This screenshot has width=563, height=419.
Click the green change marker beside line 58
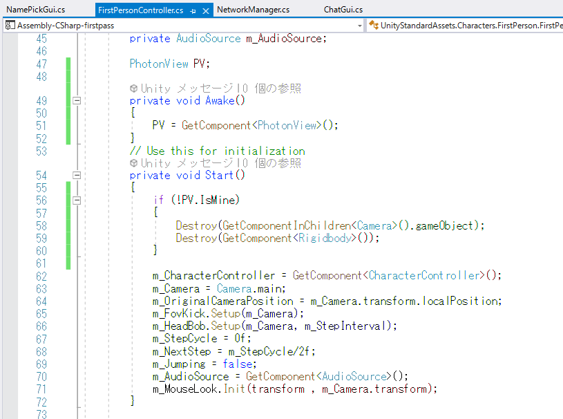(x=68, y=225)
